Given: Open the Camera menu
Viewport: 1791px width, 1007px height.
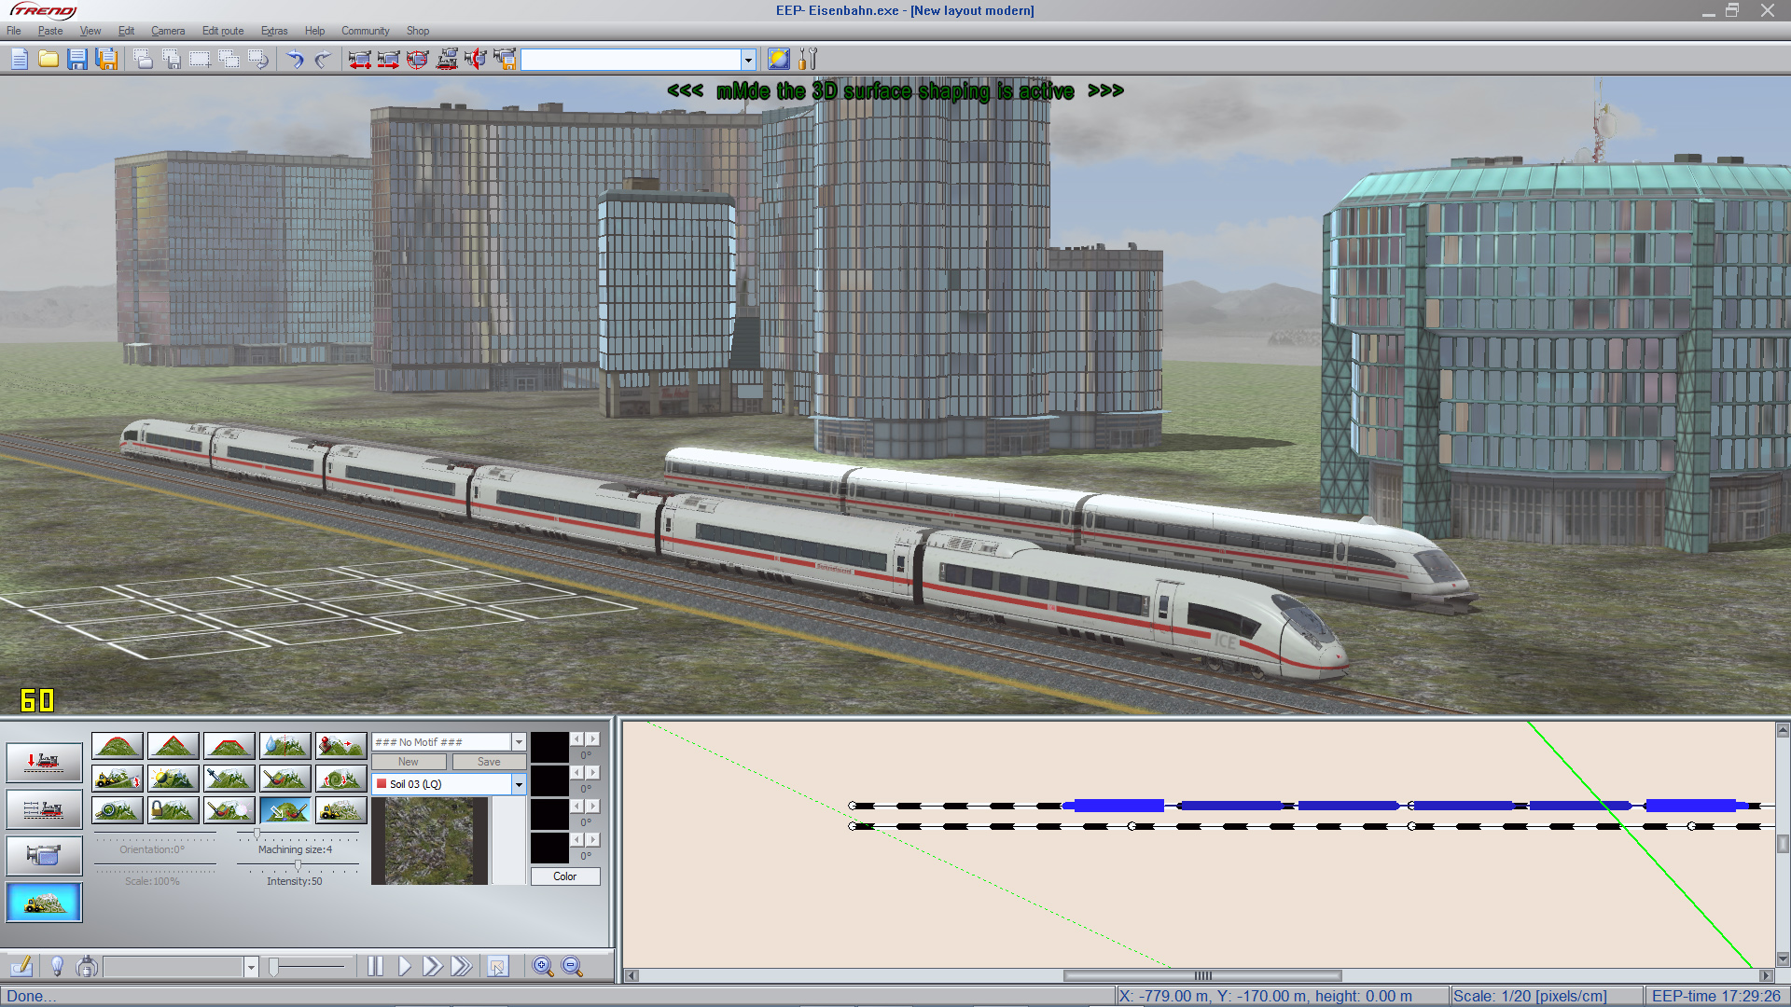Looking at the screenshot, I should (x=168, y=31).
